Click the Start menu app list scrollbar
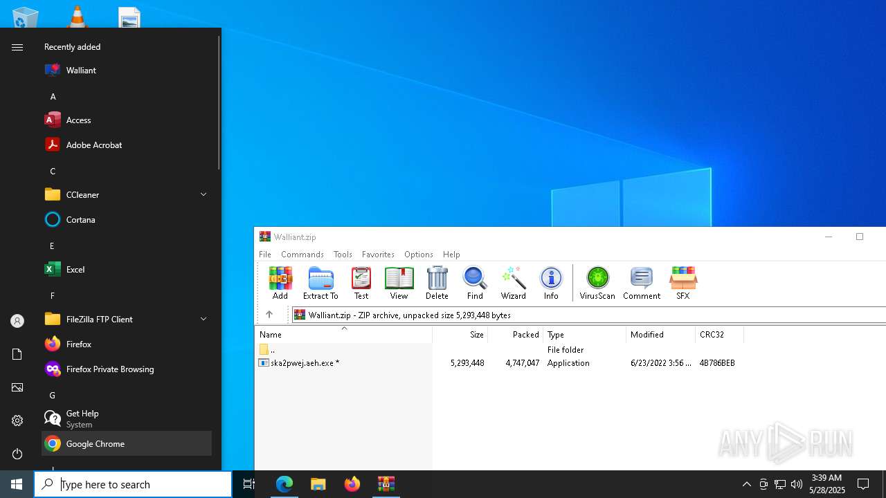This screenshot has height=498, width=886. coord(219,102)
